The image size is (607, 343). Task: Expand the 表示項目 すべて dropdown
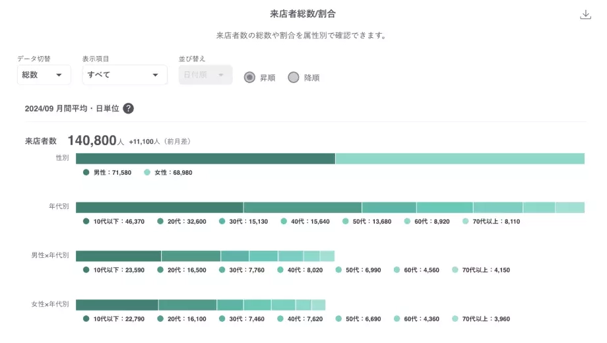point(125,75)
